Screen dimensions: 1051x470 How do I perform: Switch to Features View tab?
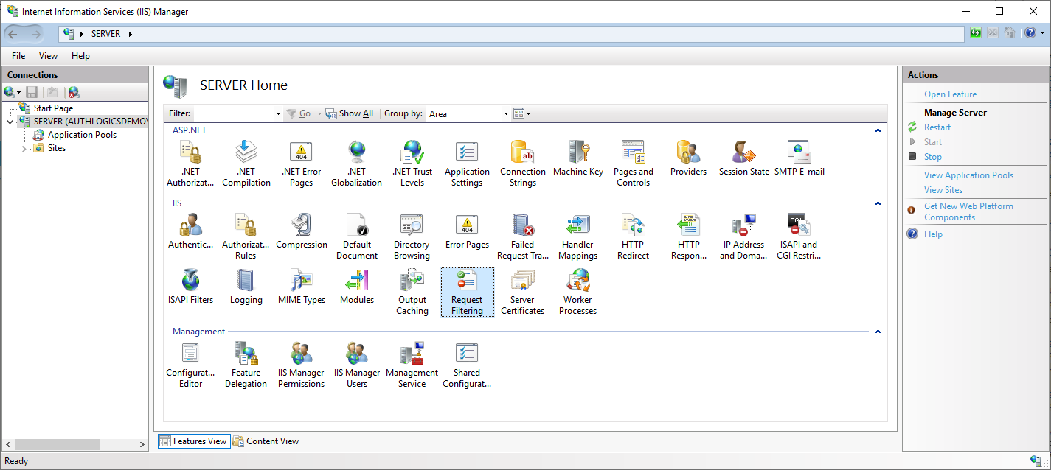click(193, 441)
